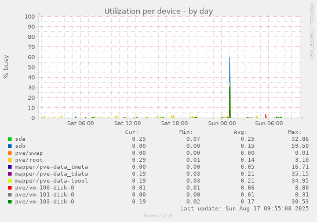Click the red vm-100-disk-0 bump before Sun 06:00
The width and height of the screenshot is (317, 222).
(x=265, y=116)
